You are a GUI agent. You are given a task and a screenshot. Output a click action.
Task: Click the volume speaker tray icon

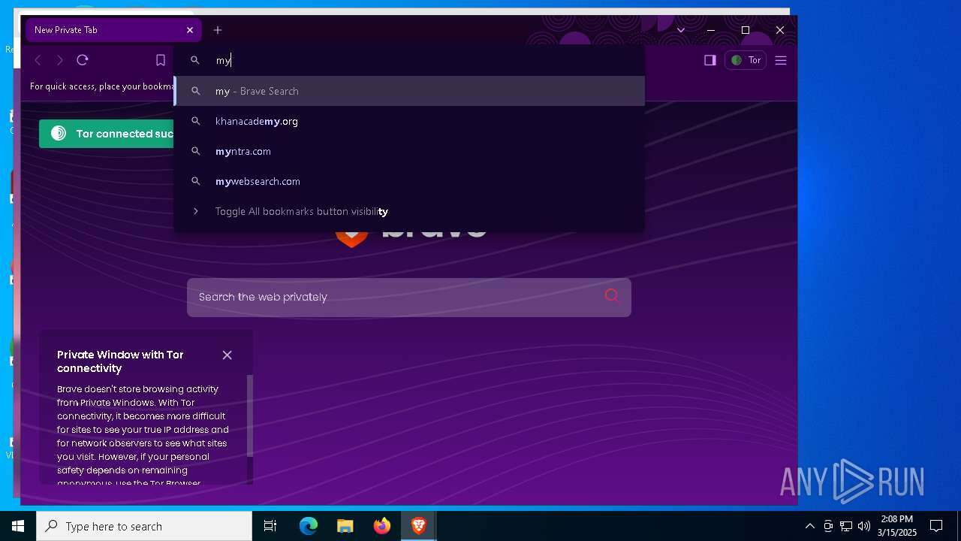tap(863, 526)
